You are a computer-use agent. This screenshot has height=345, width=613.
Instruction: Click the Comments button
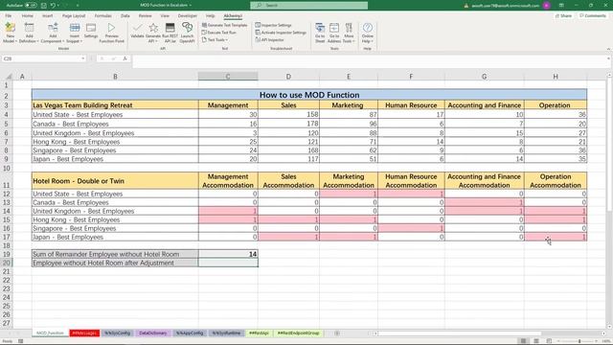tap(593, 16)
